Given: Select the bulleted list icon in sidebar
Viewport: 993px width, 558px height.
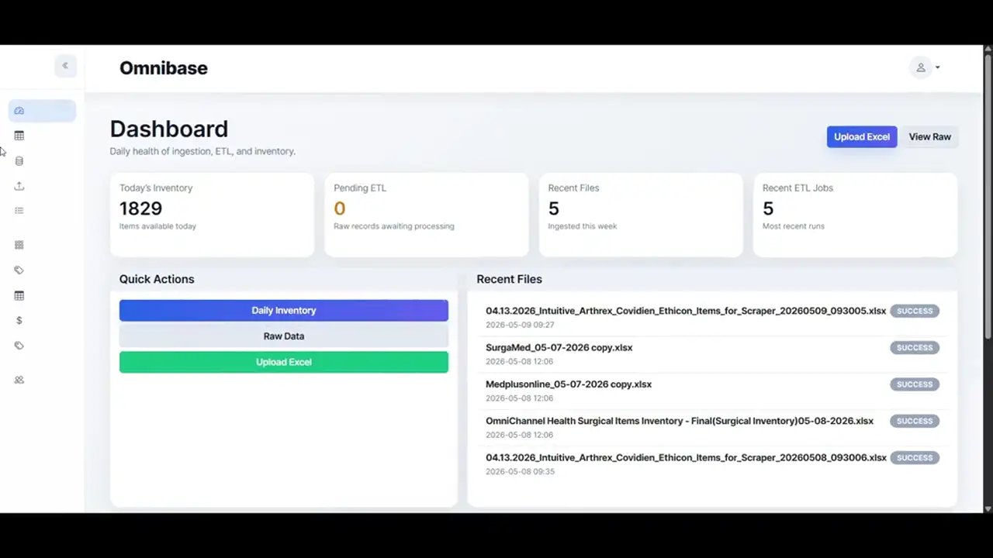Looking at the screenshot, I should (x=19, y=211).
